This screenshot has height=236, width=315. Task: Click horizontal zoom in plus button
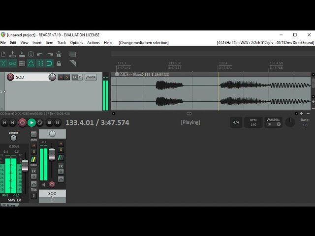(302, 114)
